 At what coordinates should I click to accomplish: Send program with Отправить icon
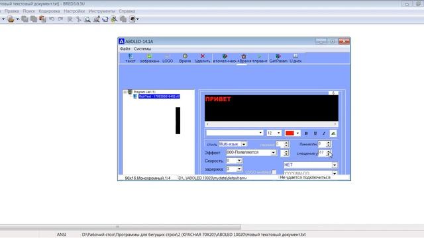(x=259, y=58)
